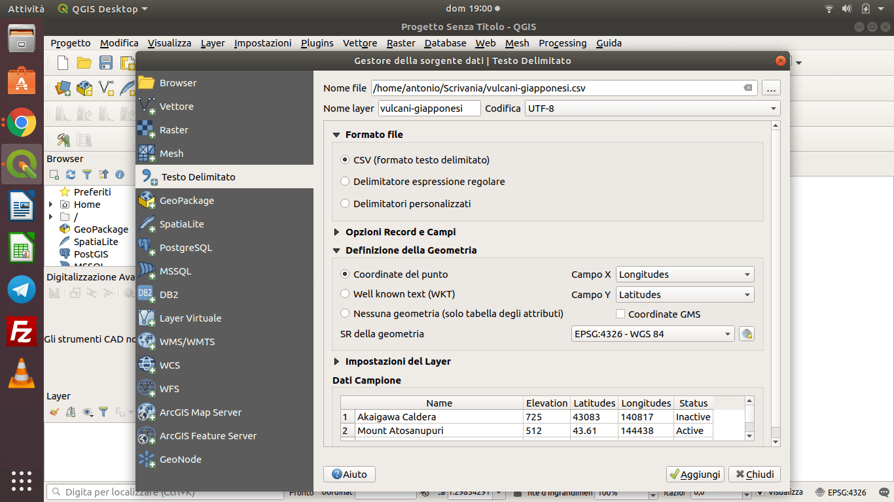Open the Vettore menu
This screenshot has height=502, width=894.
(x=360, y=43)
